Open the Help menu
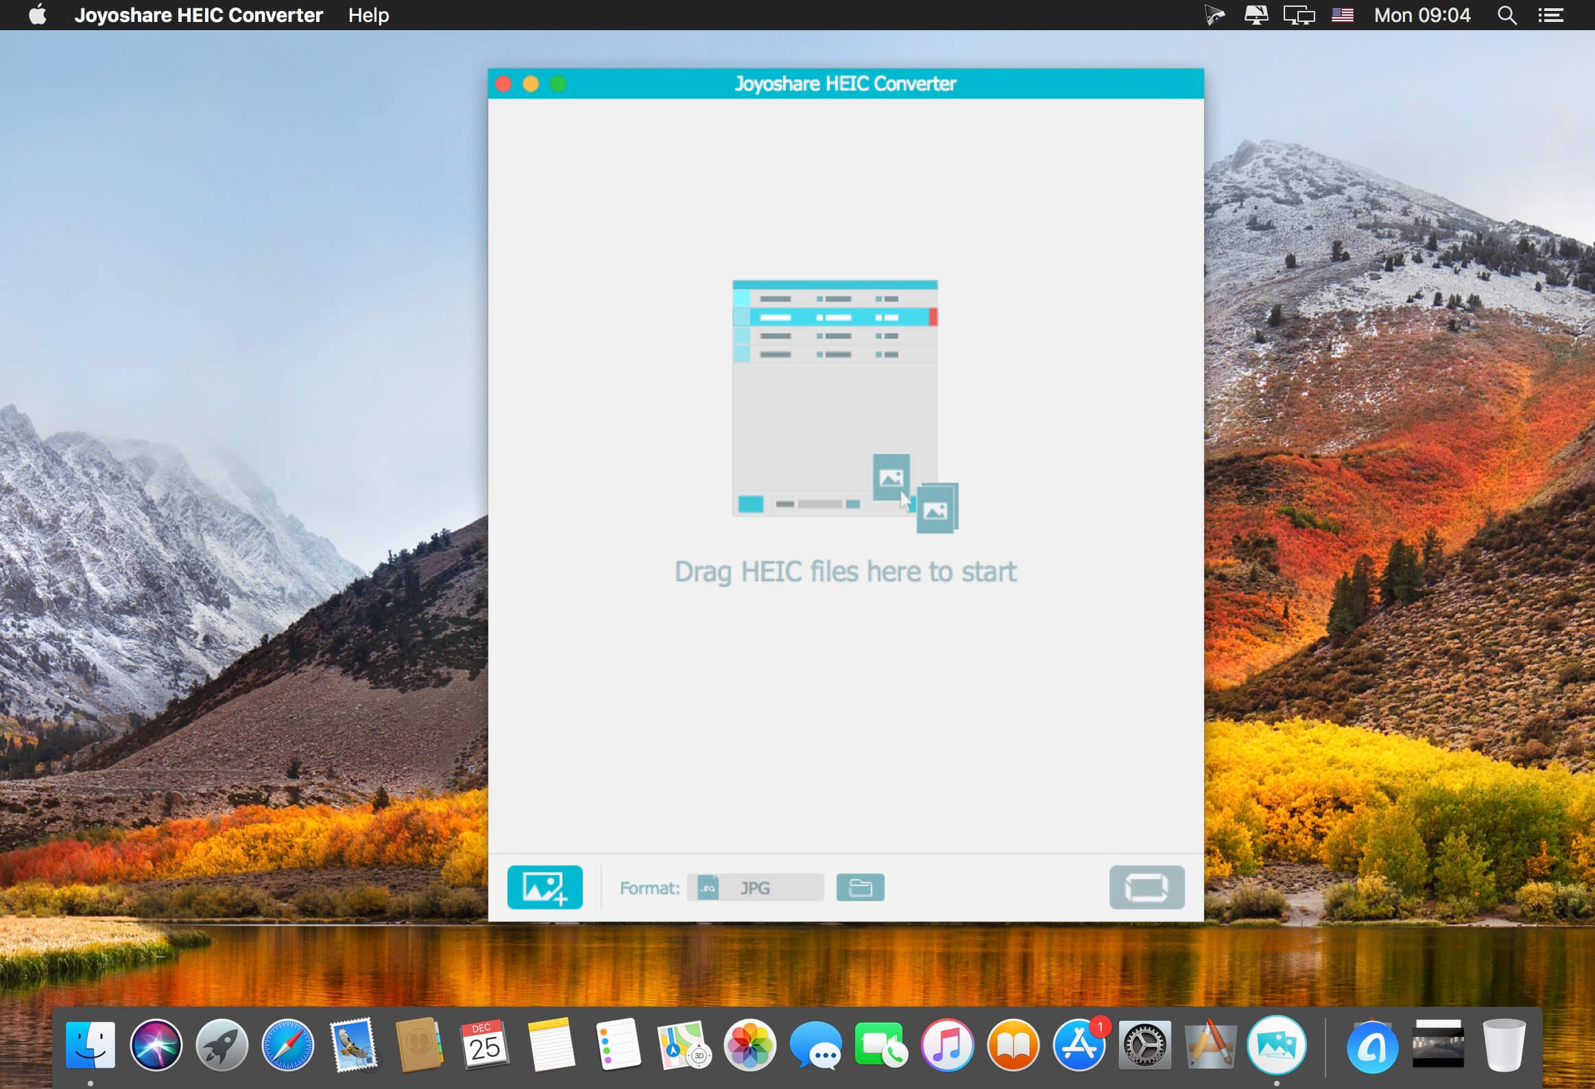This screenshot has height=1089, width=1595. (x=368, y=15)
